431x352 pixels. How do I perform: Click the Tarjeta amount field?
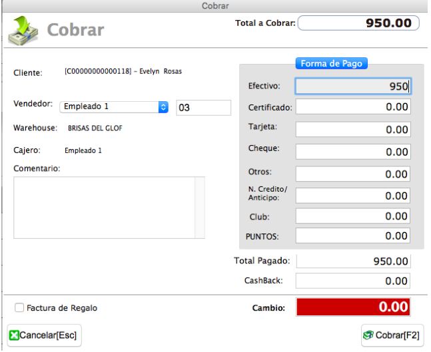click(x=353, y=129)
